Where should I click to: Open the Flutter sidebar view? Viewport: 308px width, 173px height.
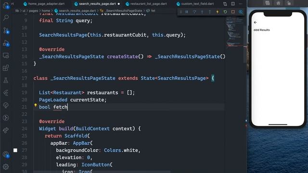[x=6, y=93]
